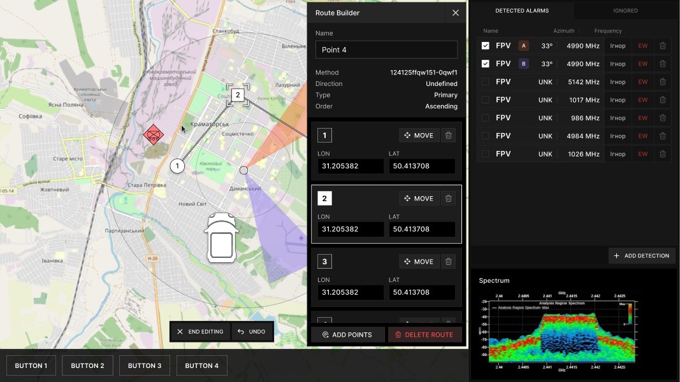The height and width of the screenshot is (382, 680).
Task: Click the Add Detection button
Action: point(642,255)
